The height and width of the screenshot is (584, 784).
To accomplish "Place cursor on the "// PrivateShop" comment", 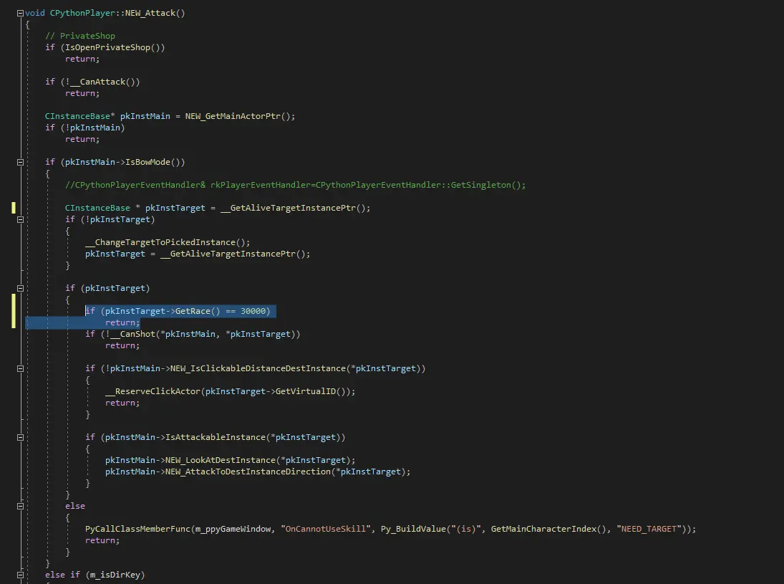I will [x=79, y=36].
